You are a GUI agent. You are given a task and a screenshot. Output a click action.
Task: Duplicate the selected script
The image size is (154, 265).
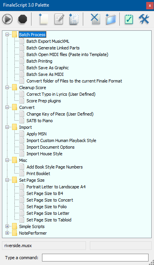pyautogui.click(x=74, y=19)
